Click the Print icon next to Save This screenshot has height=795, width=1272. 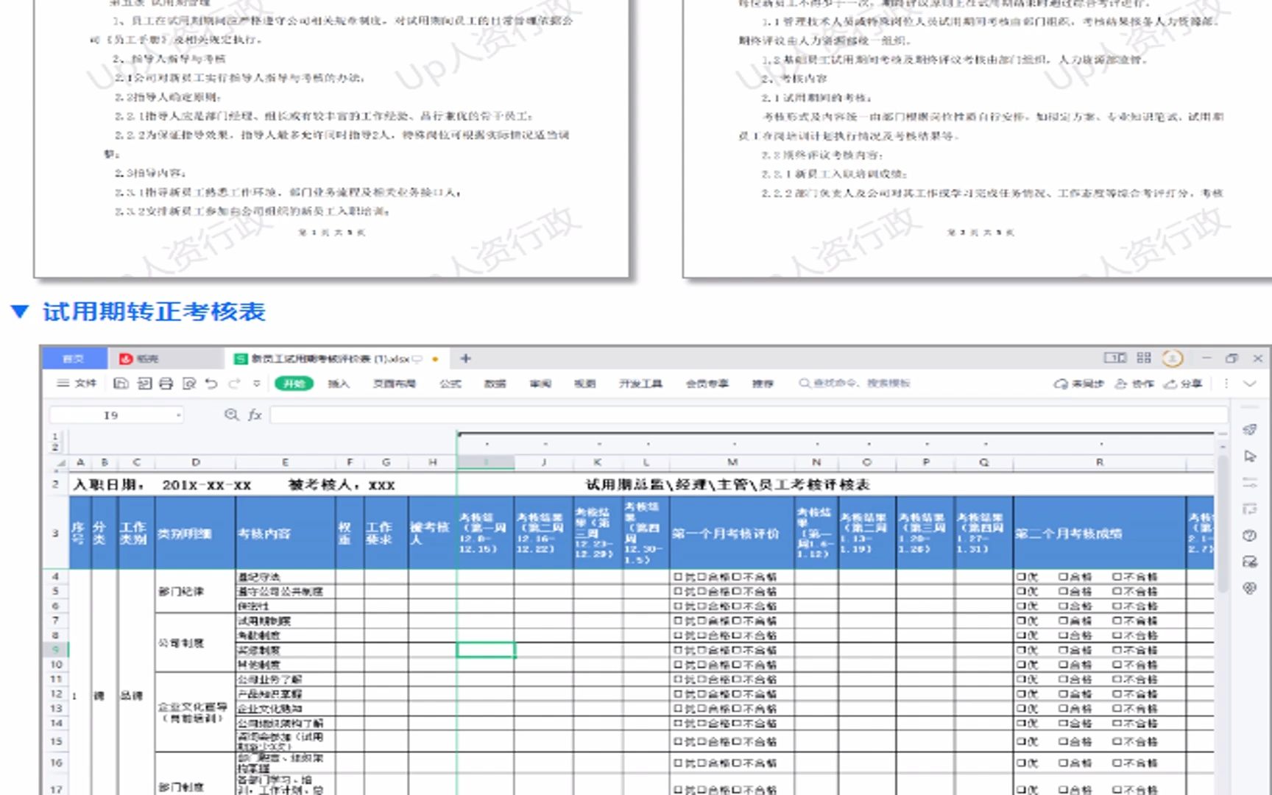point(165,384)
